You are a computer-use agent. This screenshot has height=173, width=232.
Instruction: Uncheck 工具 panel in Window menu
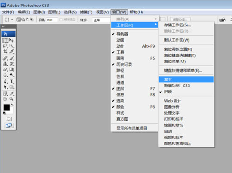[x=135, y=52]
